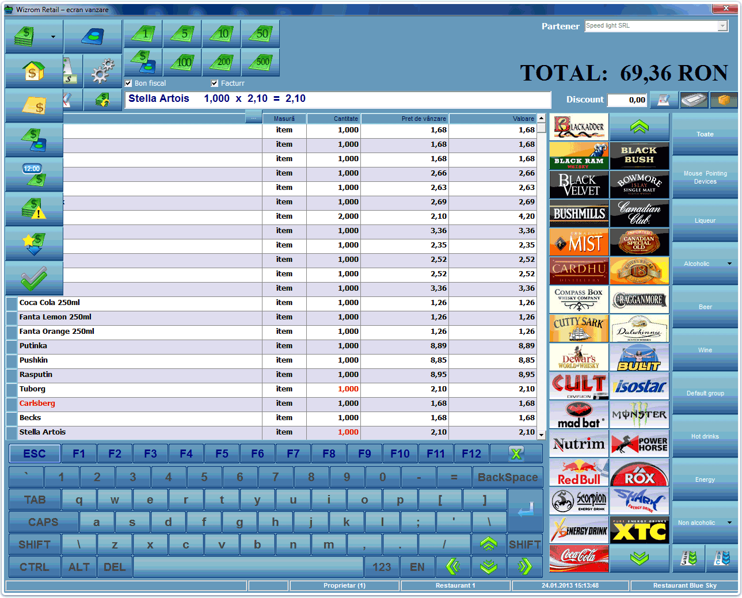Click the row selector beside Coca Cola 250ml
The height and width of the screenshot is (598, 742).
coord(12,304)
